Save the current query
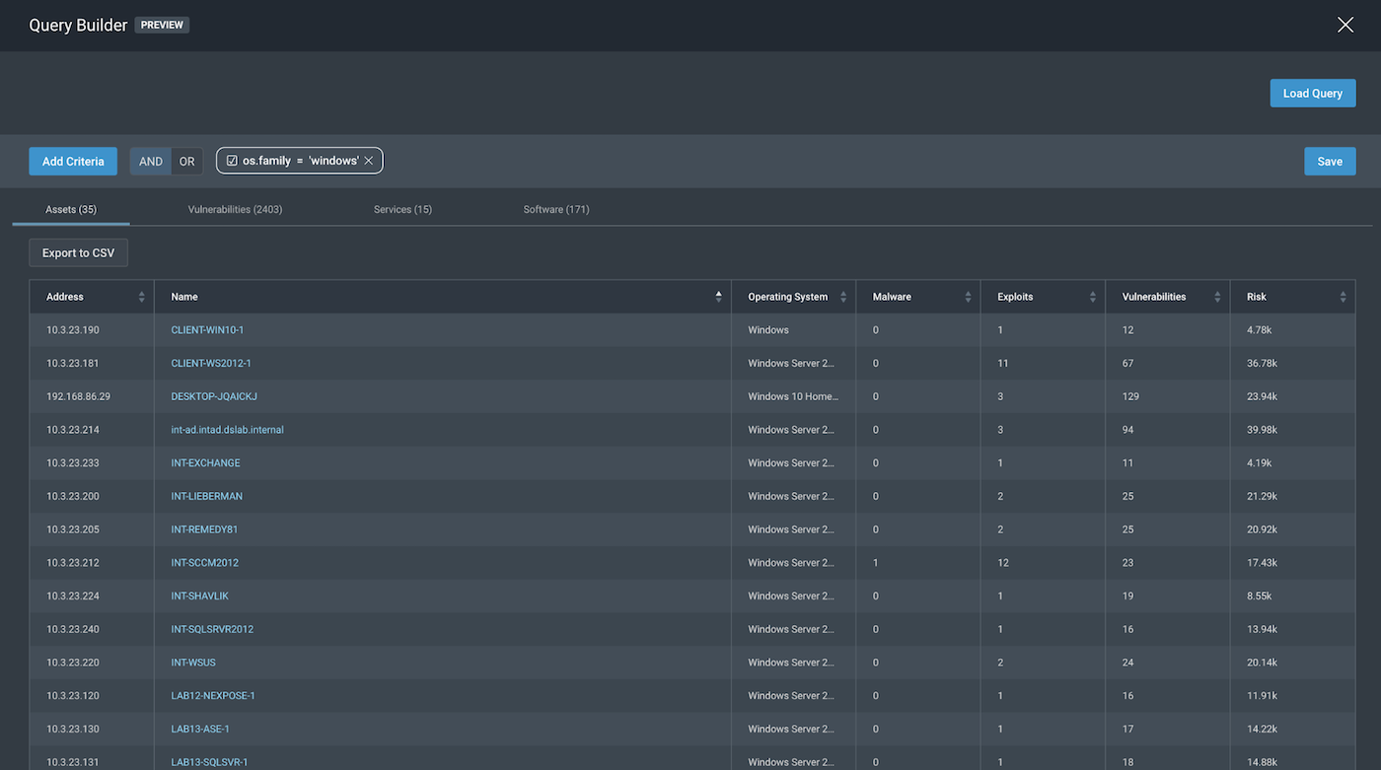This screenshot has width=1381, height=770. 1329,162
